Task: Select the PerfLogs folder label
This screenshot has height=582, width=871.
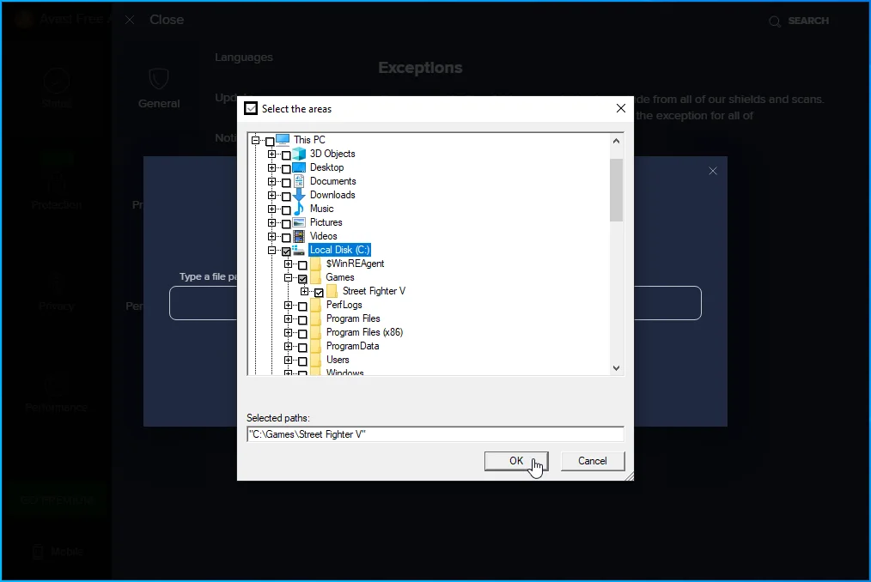Action: coord(344,305)
